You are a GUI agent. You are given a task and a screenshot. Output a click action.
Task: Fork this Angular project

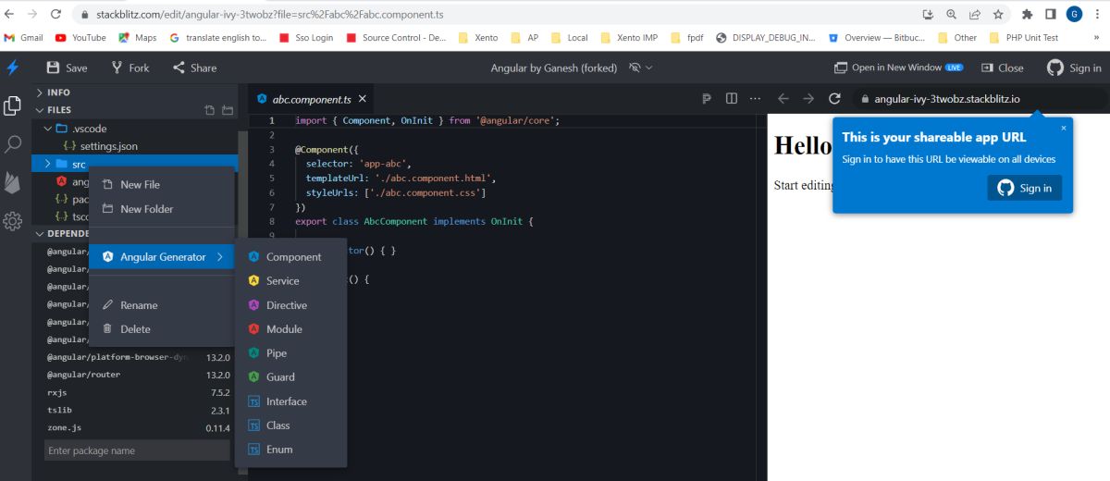(x=130, y=68)
